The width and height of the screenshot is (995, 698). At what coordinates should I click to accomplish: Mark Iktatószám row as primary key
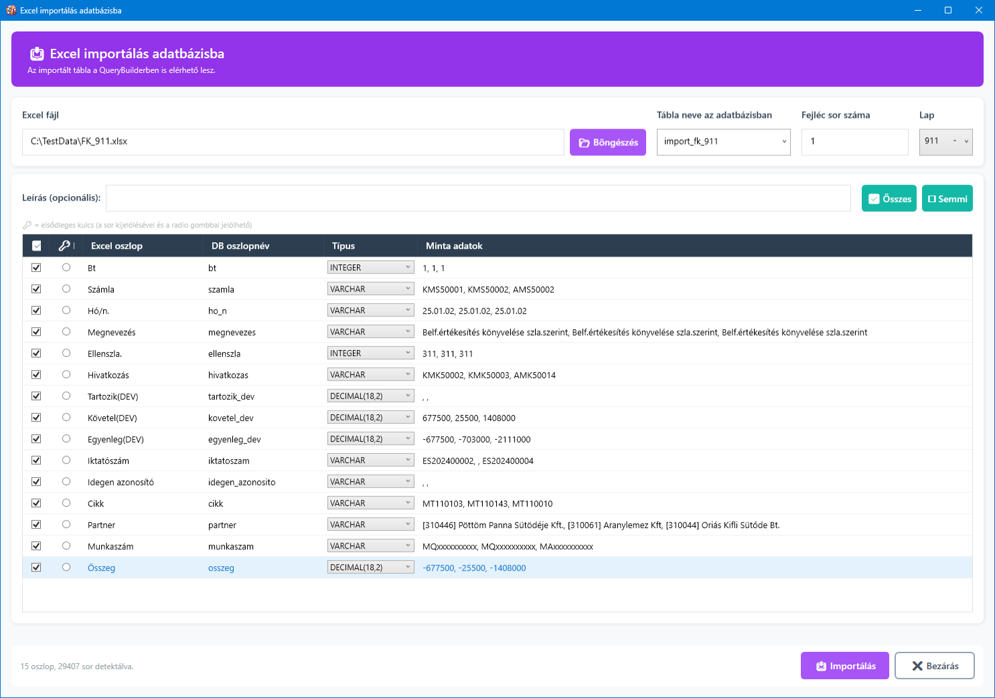click(66, 460)
